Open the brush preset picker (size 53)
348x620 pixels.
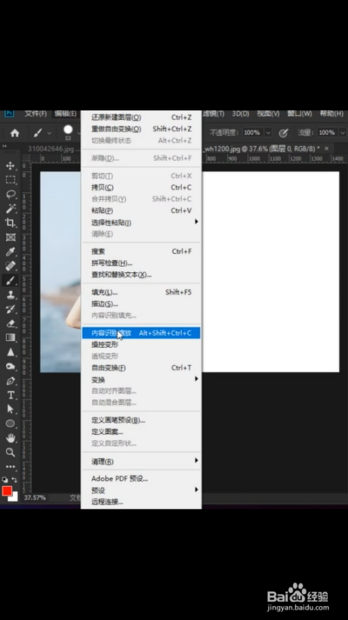68,132
